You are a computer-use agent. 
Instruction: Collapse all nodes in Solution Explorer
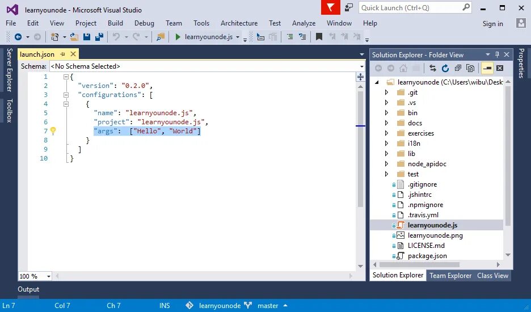pos(458,68)
